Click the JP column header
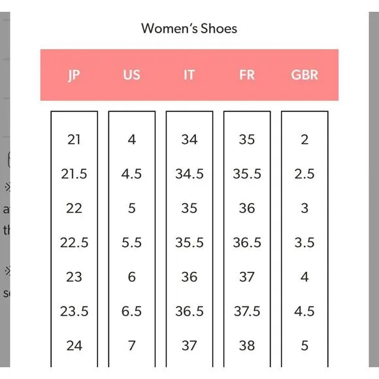The image size is (379, 379). 74,75
